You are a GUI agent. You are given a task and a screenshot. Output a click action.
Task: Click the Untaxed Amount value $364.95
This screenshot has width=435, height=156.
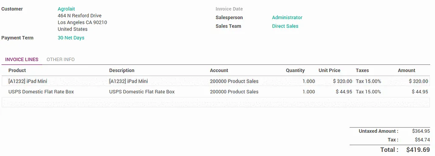(x=421, y=131)
